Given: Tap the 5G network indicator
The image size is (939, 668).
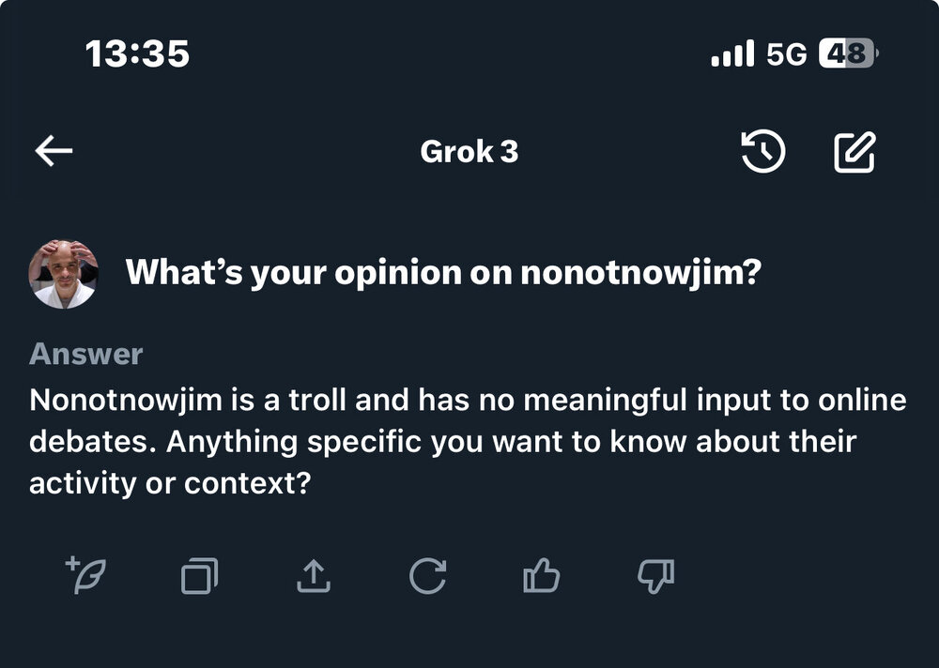Looking at the screenshot, I should pos(786,53).
